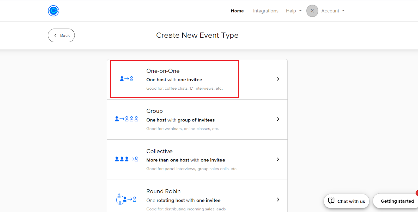Screen dimensions: 418x212
Task: Click the Group invitees icon
Action: (127, 119)
